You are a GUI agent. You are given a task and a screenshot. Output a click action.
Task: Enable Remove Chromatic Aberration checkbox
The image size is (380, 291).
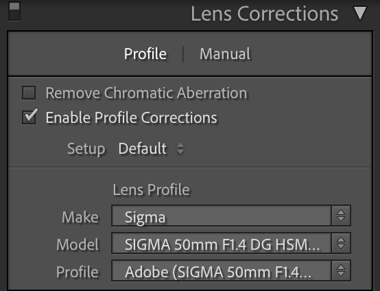29,93
